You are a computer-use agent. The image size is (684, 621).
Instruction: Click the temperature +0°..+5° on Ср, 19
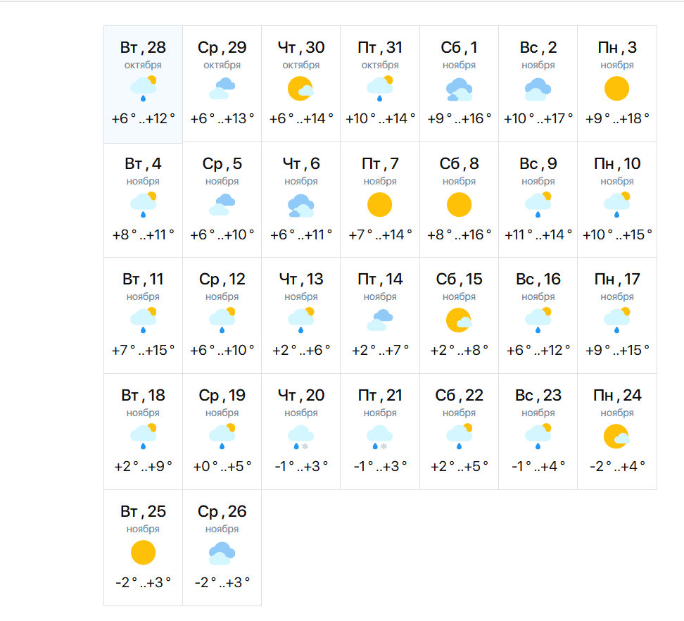pos(222,466)
